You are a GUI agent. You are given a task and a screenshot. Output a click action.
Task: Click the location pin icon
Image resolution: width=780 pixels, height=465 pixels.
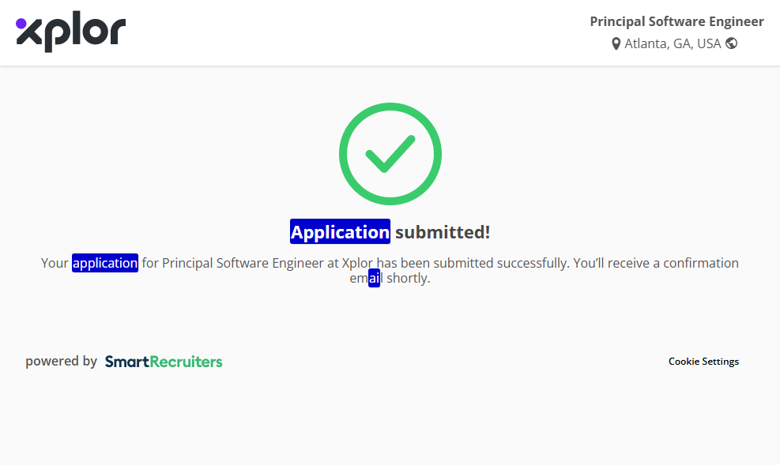[x=616, y=43]
